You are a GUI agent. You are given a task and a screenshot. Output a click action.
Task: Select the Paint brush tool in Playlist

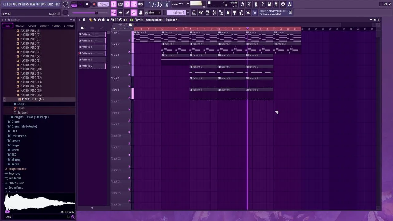click(95, 20)
